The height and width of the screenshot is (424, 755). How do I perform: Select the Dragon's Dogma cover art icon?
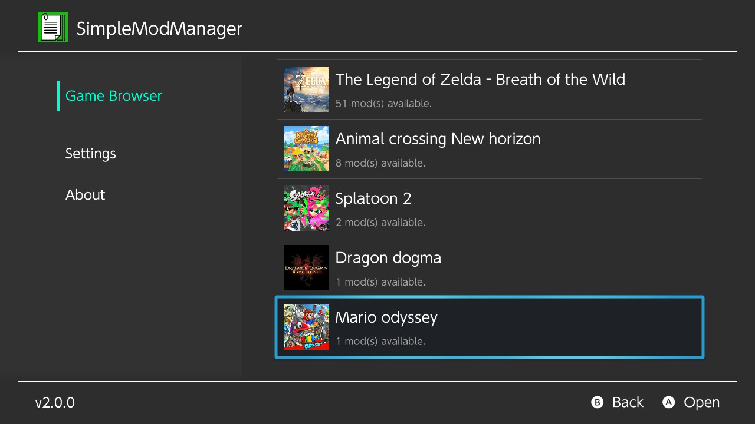(x=306, y=268)
